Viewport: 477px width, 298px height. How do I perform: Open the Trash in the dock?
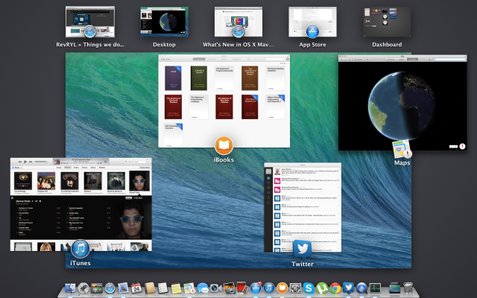pyautogui.click(x=408, y=288)
